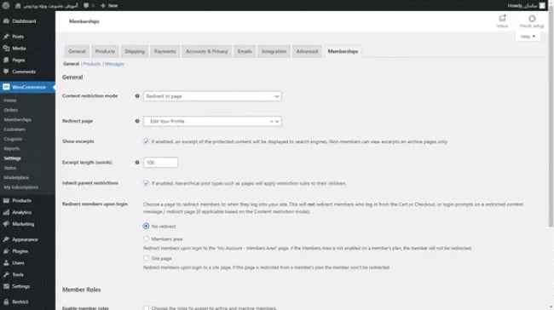Screen dimensions: 554x310
Task: Open the Settings icon at sidebar bottom
Action: (6, 286)
